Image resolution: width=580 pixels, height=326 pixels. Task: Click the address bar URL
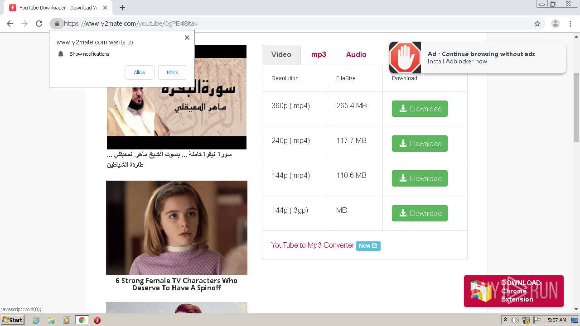click(x=131, y=24)
